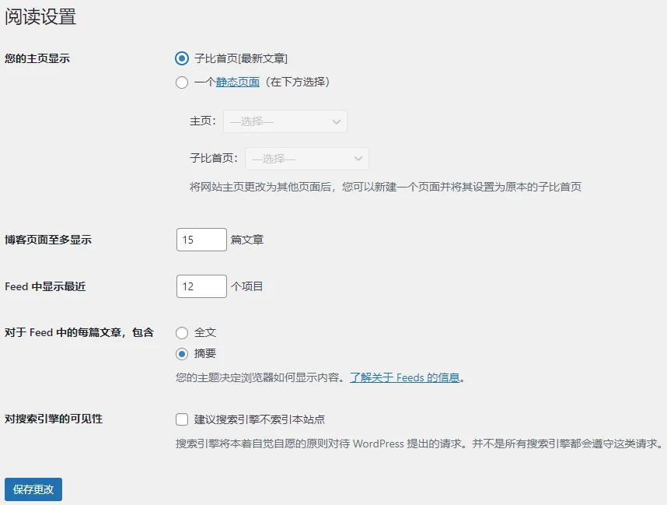This screenshot has width=667, height=505.
Task: Open the 子比首页 page selection dropdown
Action: coord(306,159)
